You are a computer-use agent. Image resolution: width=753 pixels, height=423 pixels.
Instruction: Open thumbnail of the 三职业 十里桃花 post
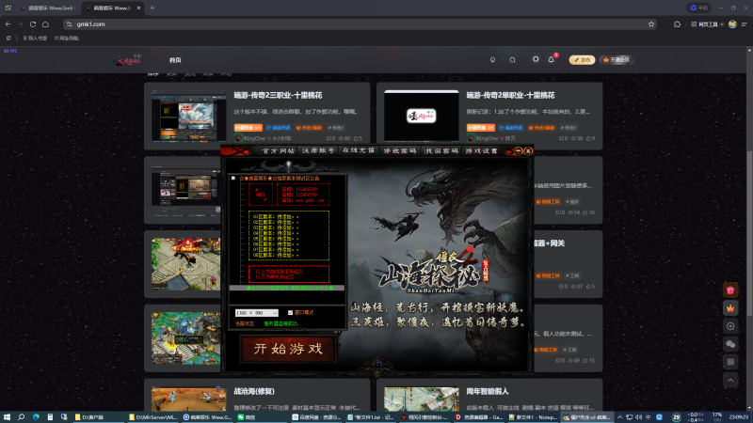189,116
